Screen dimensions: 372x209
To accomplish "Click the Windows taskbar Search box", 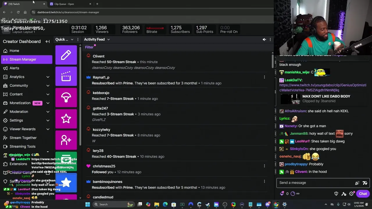I will (x=114, y=204).
